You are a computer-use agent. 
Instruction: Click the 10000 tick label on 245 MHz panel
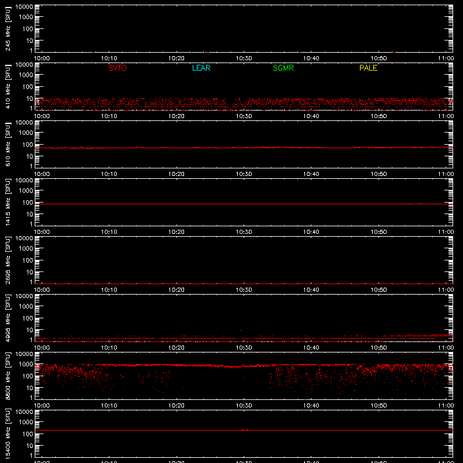(24, 7)
